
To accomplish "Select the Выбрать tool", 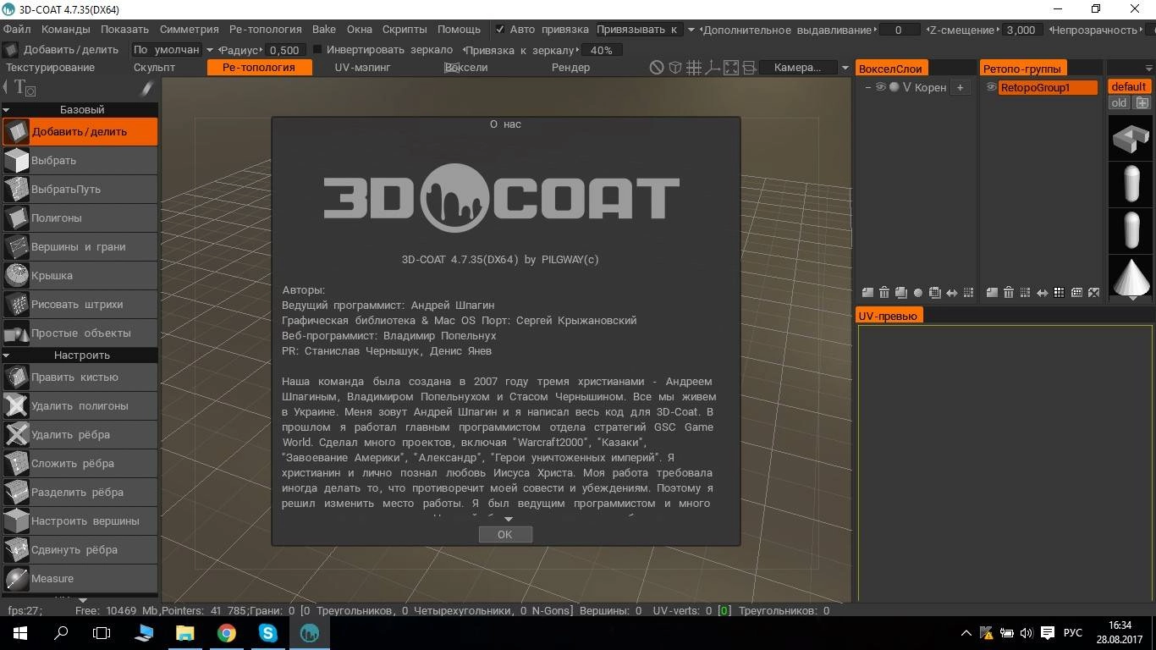I will 80,161.
